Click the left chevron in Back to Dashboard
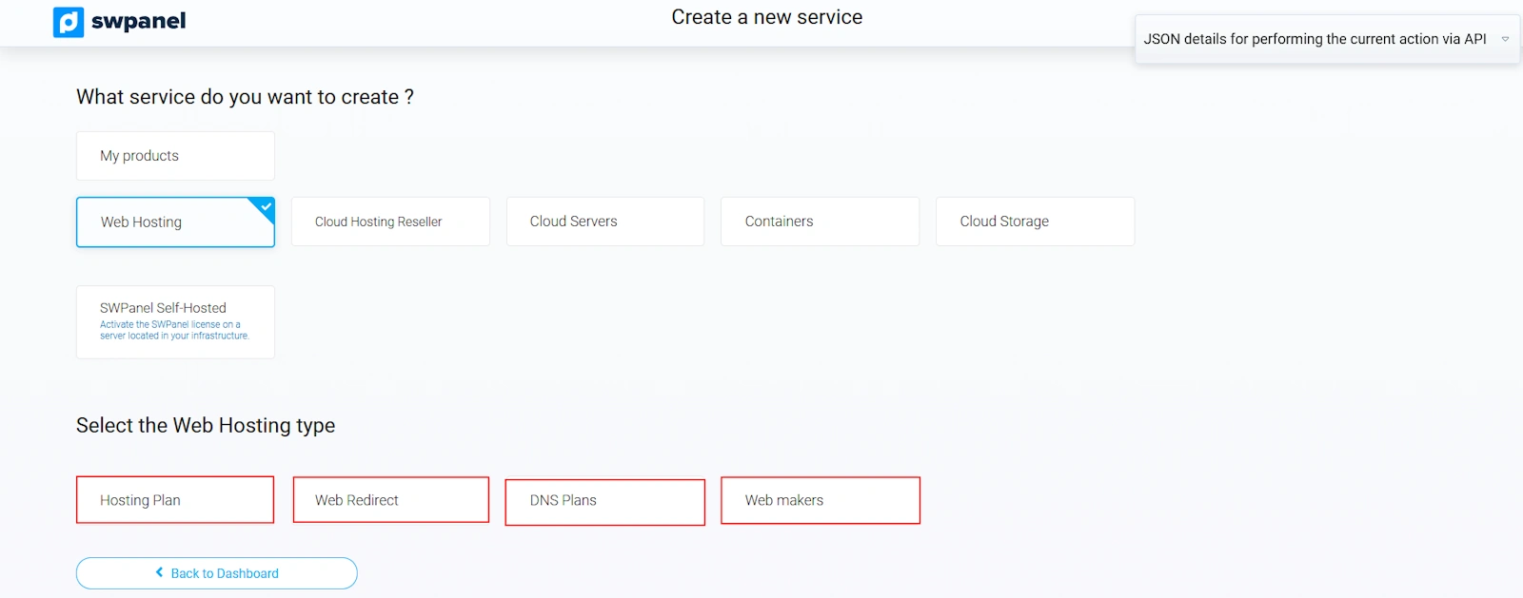The width and height of the screenshot is (1523, 598). tap(159, 572)
